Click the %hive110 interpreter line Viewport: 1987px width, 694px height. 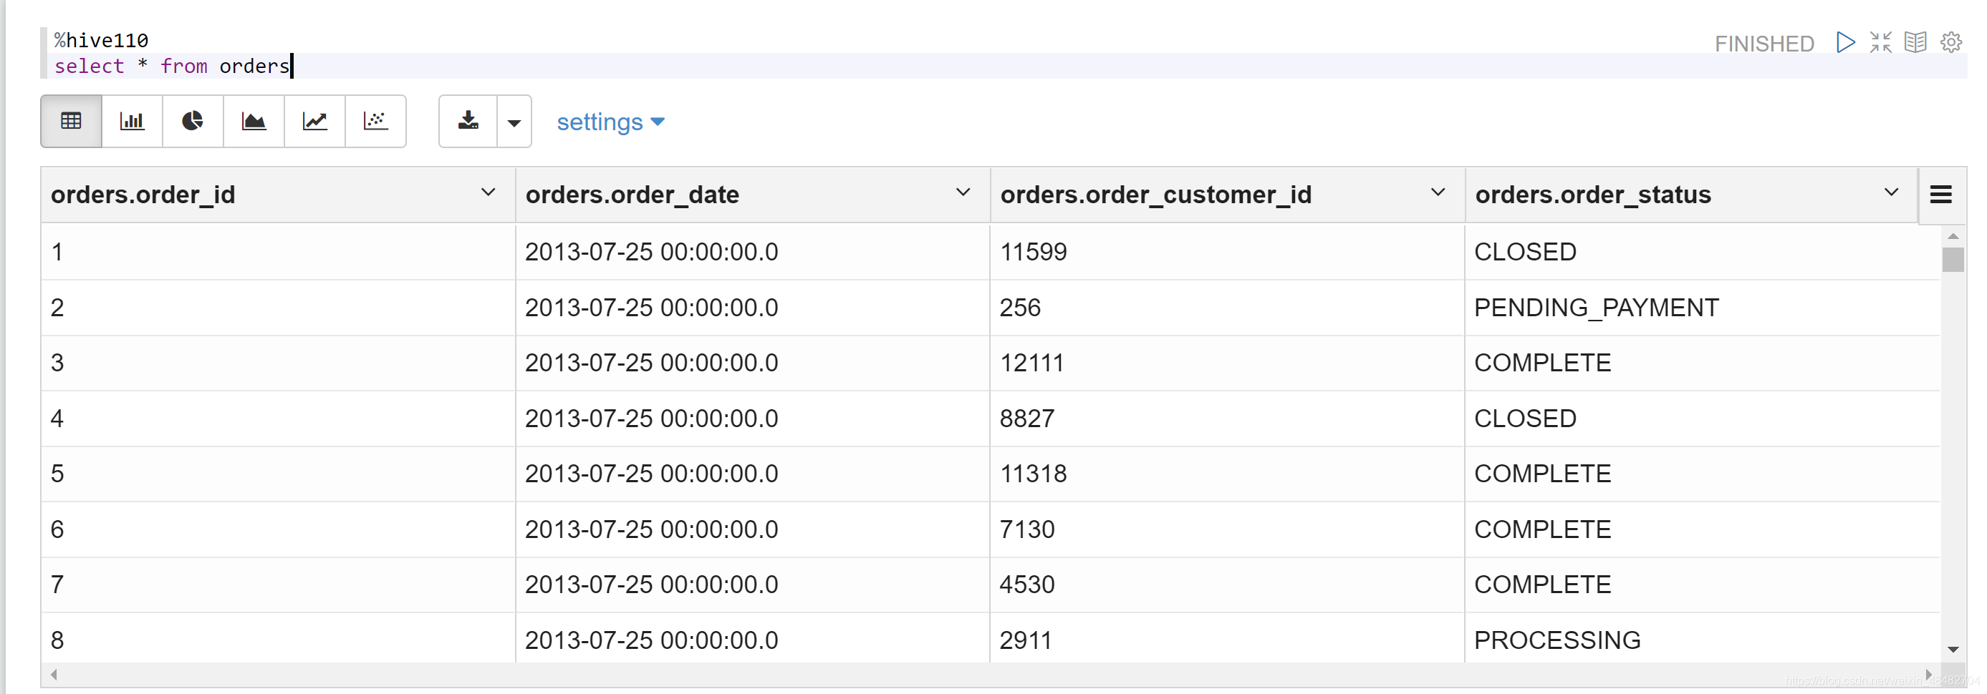[101, 40]
